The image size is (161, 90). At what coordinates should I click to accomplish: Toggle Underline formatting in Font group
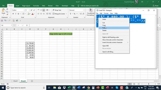(x=18, y=14)
